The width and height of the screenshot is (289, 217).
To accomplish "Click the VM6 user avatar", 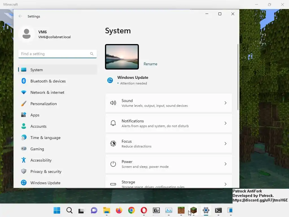I will (x=27, y=34).
